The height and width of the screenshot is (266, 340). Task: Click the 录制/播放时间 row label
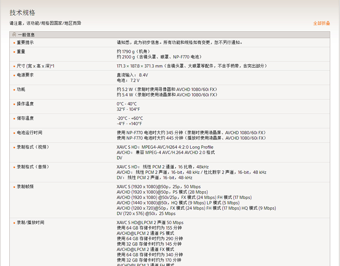coord(31,223)
